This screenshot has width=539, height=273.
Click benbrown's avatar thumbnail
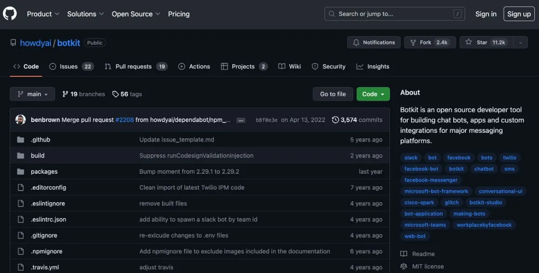tap(20, 120)
